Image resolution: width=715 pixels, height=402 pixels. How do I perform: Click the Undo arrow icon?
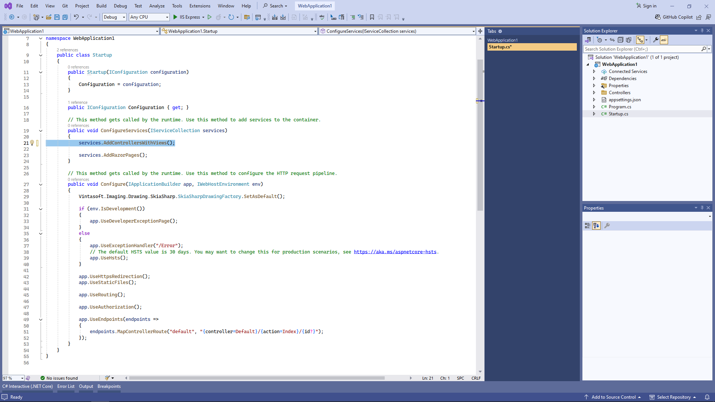pos(76,17)
